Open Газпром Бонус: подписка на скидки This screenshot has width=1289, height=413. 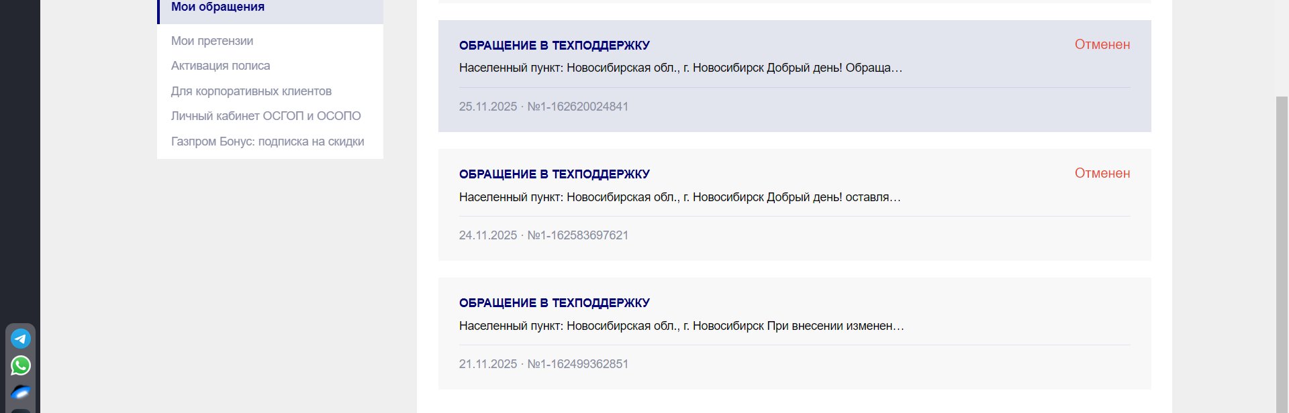[267, 141]
